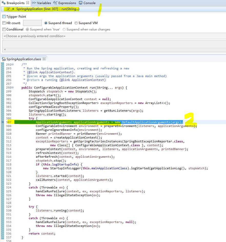The image size is (226, 242).
Task: Click the Console tab monitor icon
Action: (80, 3)
